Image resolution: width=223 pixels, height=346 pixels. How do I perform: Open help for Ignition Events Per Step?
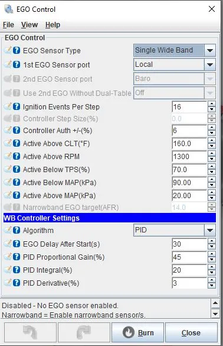tap(17, 107)
